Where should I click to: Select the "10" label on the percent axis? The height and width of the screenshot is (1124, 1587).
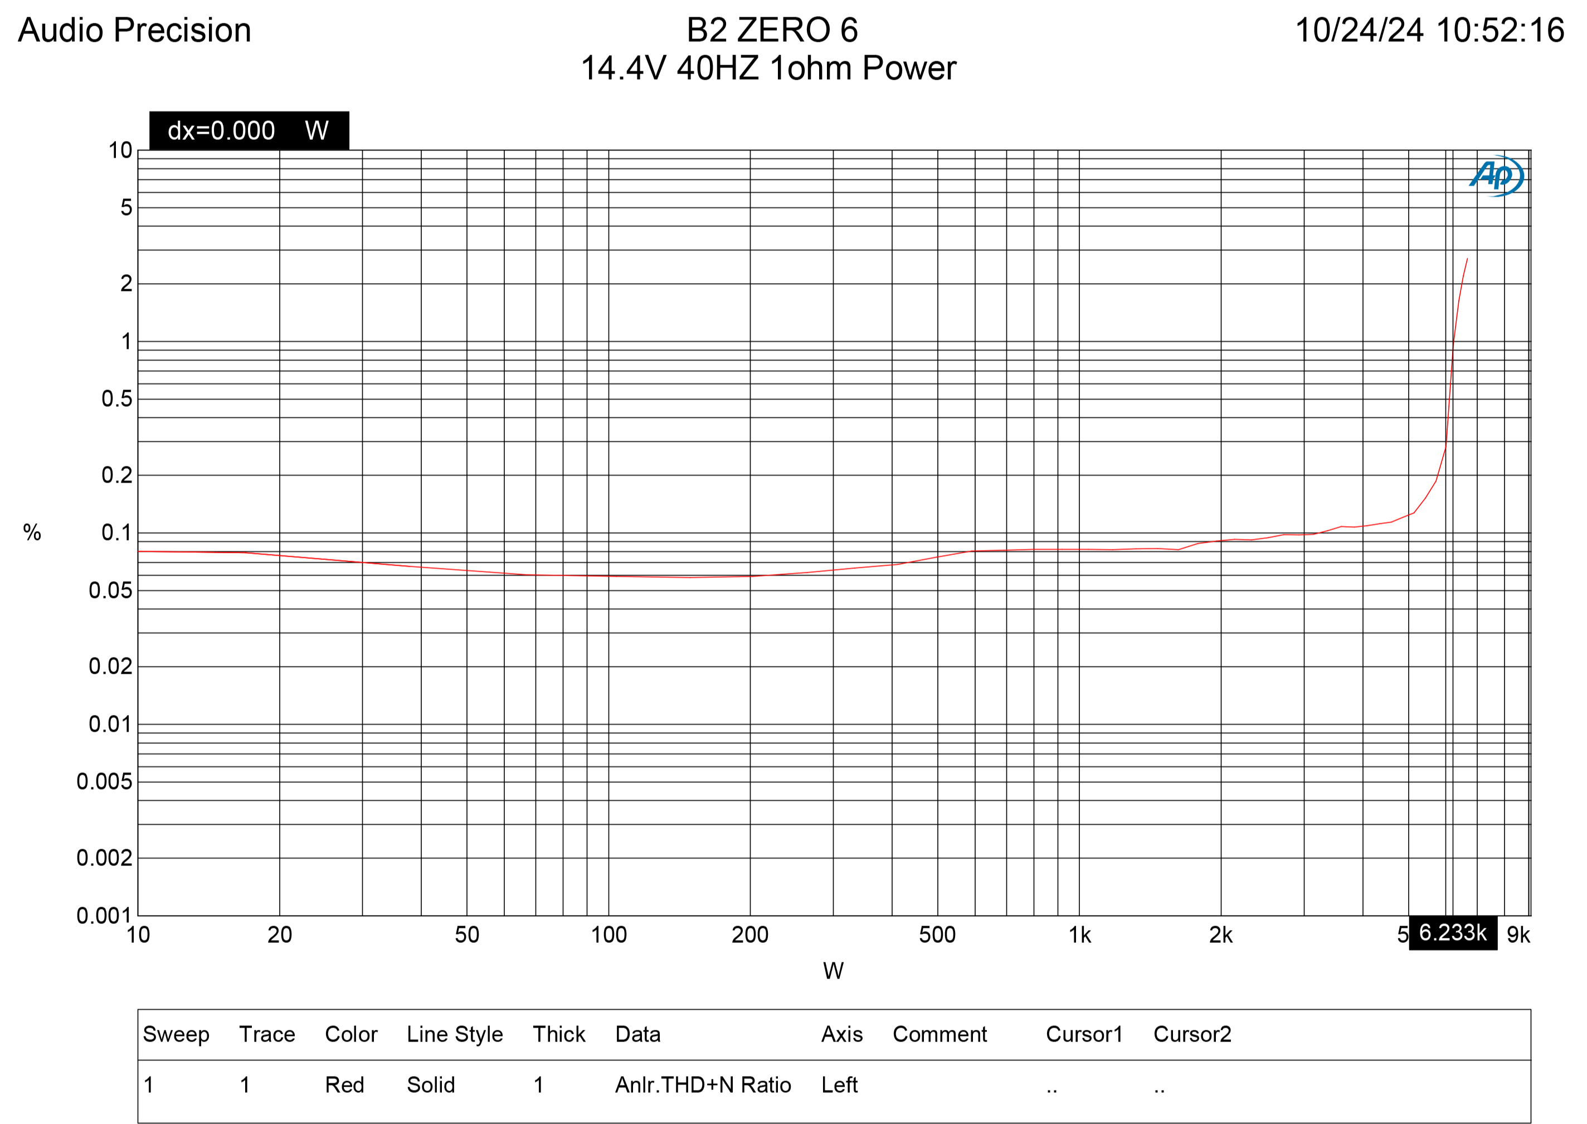[x=120, y=150]
